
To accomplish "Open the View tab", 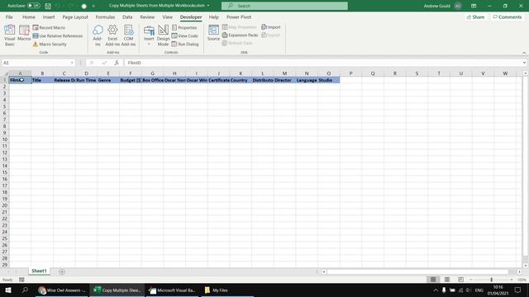I will point(167,16).
